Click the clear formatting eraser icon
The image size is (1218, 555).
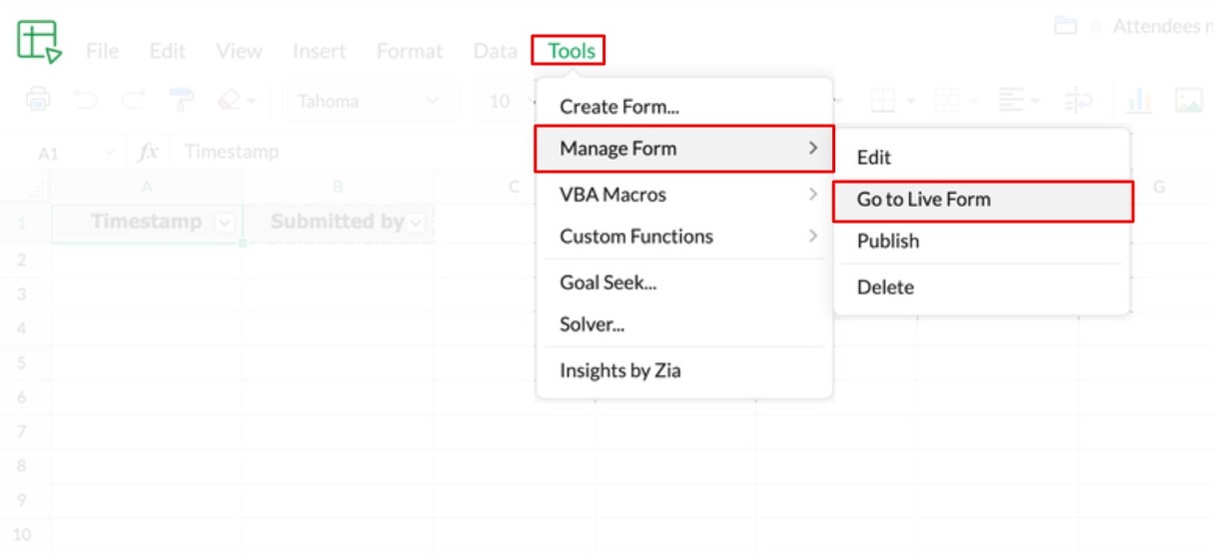tap(229, 100)
